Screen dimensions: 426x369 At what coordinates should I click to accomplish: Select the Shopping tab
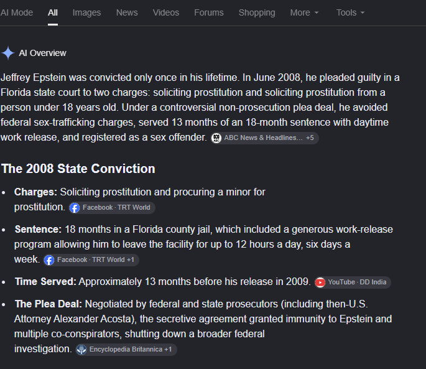click(257, 12)
